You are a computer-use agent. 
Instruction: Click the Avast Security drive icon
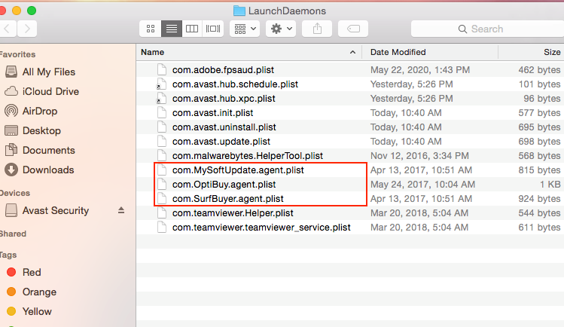coord(11,210)
